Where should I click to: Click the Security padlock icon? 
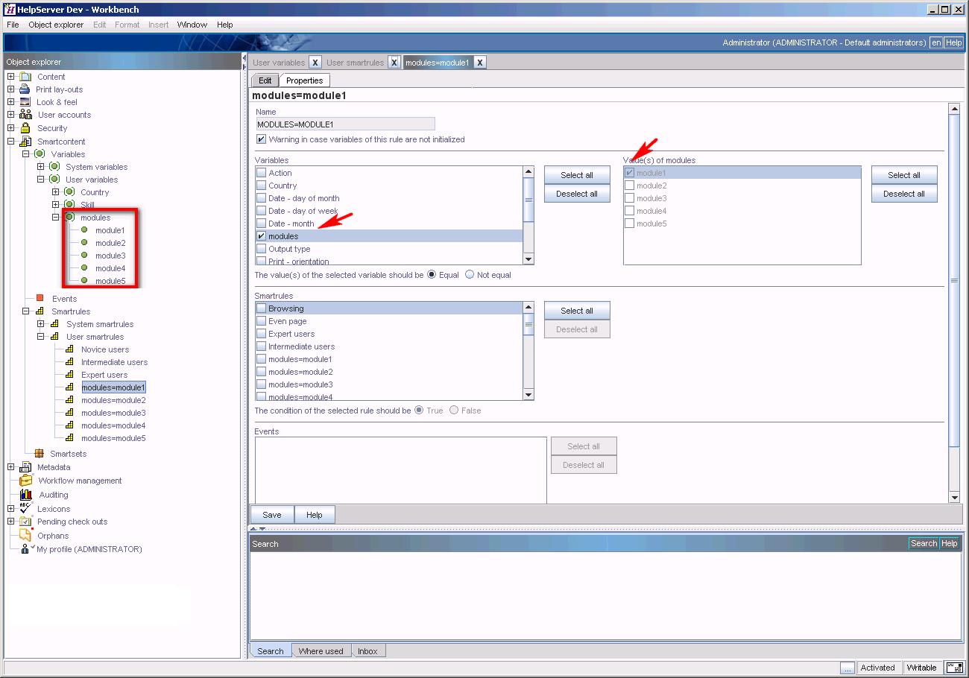(25, 128)
